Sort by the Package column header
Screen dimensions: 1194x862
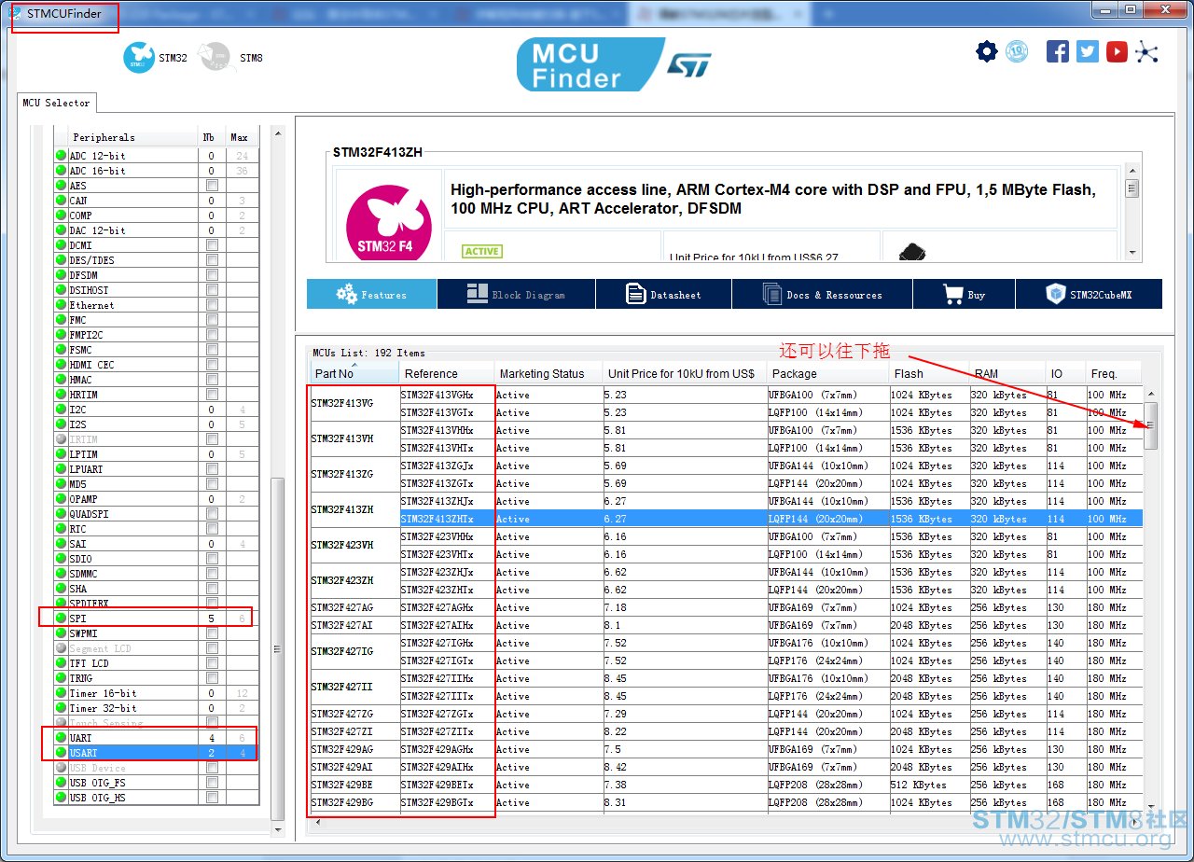click(828, 373)
